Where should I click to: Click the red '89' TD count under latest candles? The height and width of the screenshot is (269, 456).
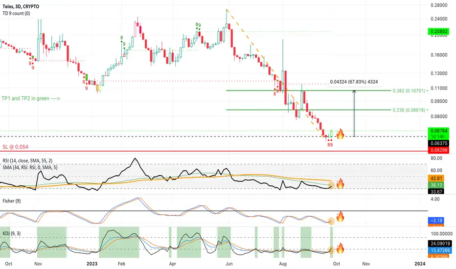point(330,145)
